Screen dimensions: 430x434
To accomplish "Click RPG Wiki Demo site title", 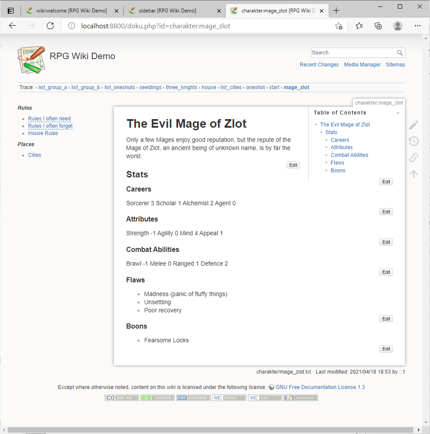I will pos(82,56).
